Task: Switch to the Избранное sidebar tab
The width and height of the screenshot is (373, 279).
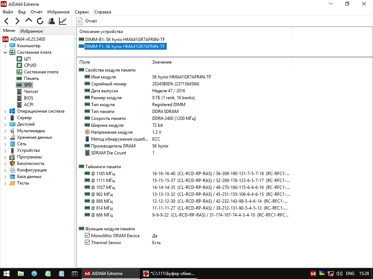Action: click(x=31, y=31)
